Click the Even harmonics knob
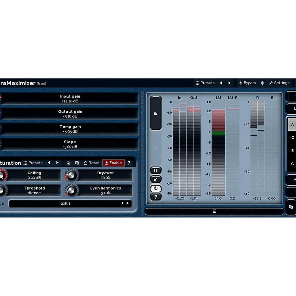296x296 pixels. [x=71, y=191]
